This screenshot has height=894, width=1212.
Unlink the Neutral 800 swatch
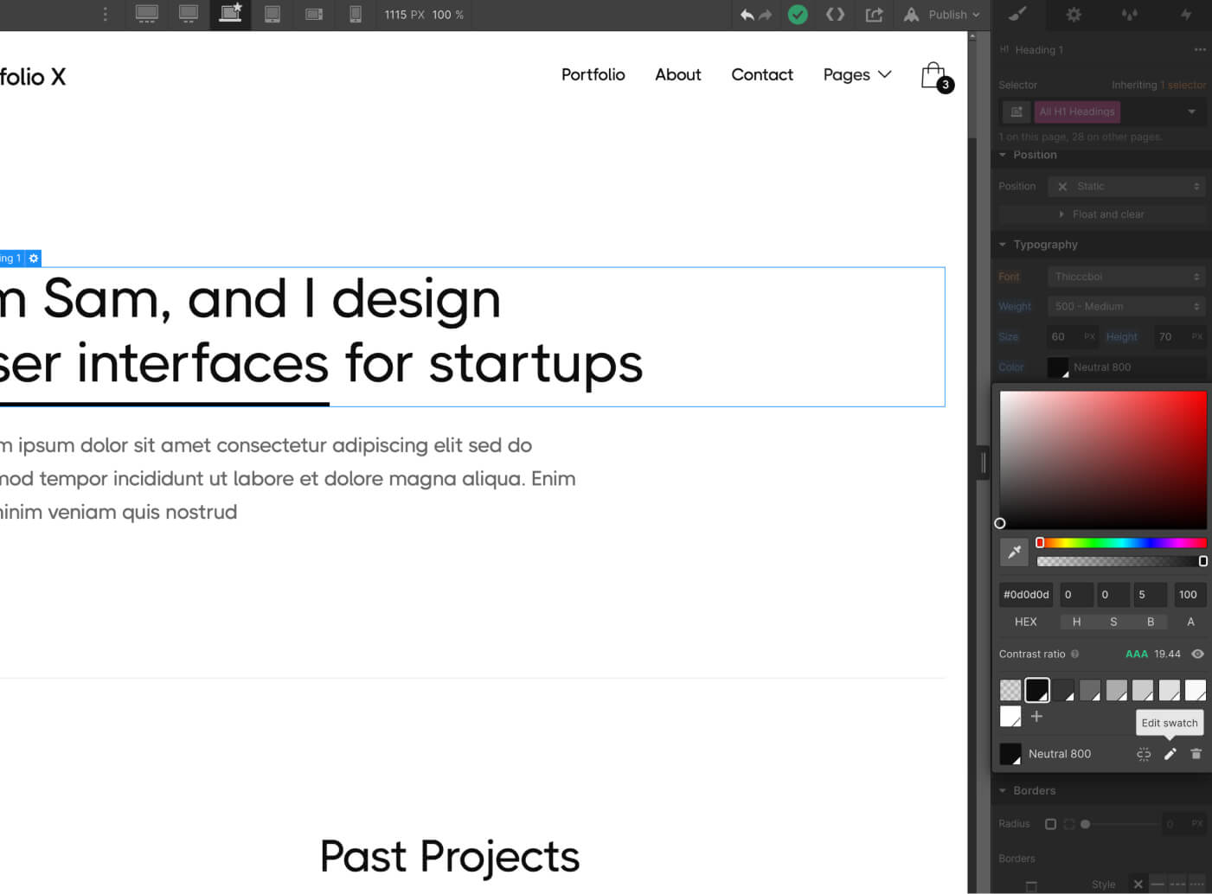tap(1144, 754)
